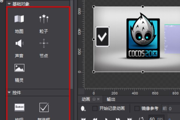
Task: Select the purple panel on the canvas
Action: pos(172,39)
